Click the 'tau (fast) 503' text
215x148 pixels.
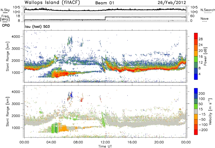[x=37, y=26]
